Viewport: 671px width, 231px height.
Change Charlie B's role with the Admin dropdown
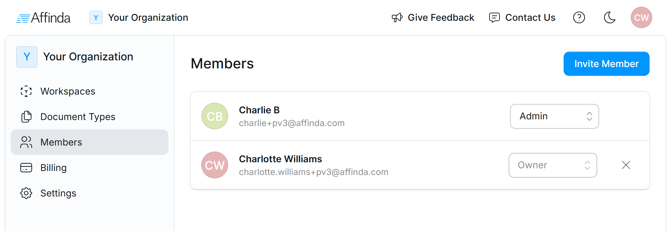554,116
